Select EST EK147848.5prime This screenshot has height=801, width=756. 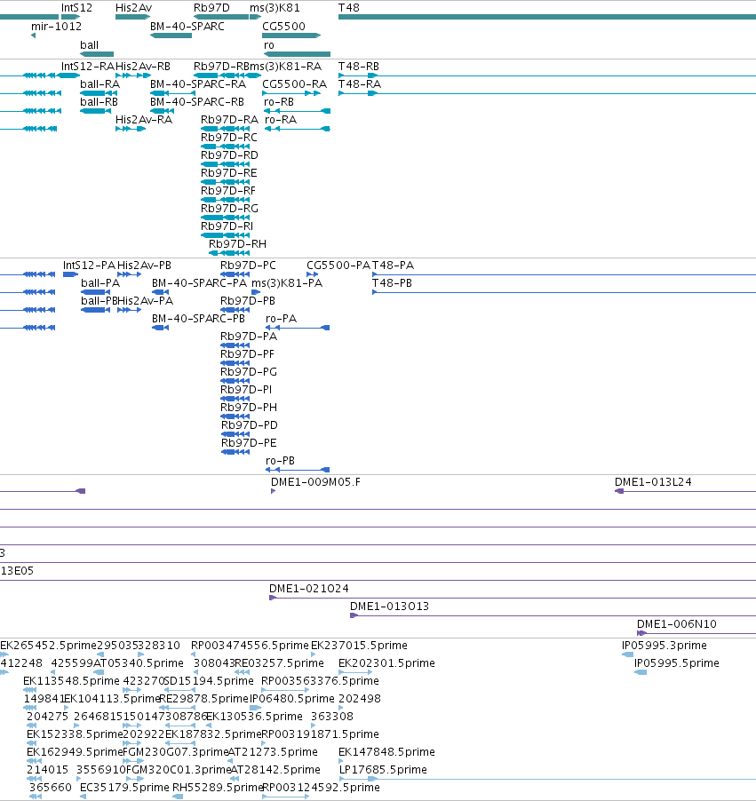coord(386,752)
